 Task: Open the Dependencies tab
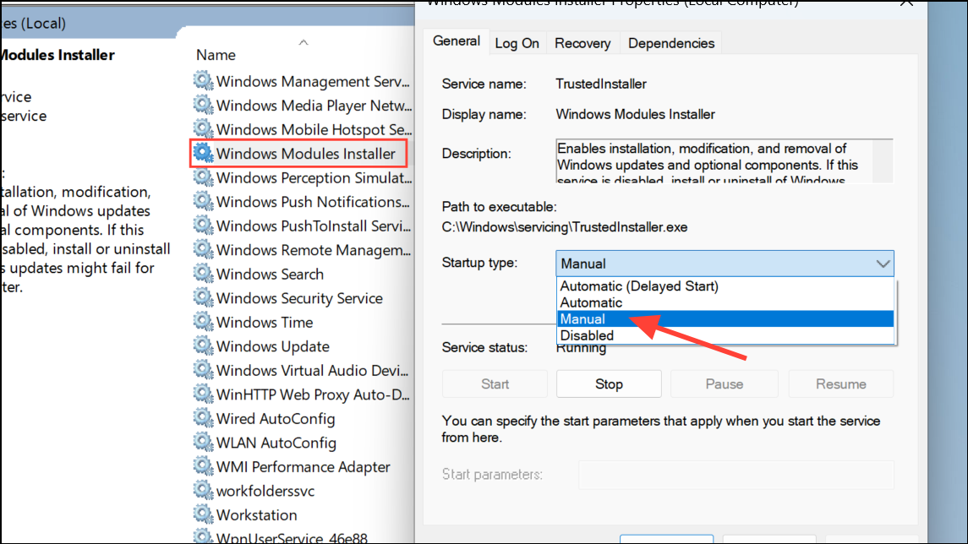pos(671,43)
